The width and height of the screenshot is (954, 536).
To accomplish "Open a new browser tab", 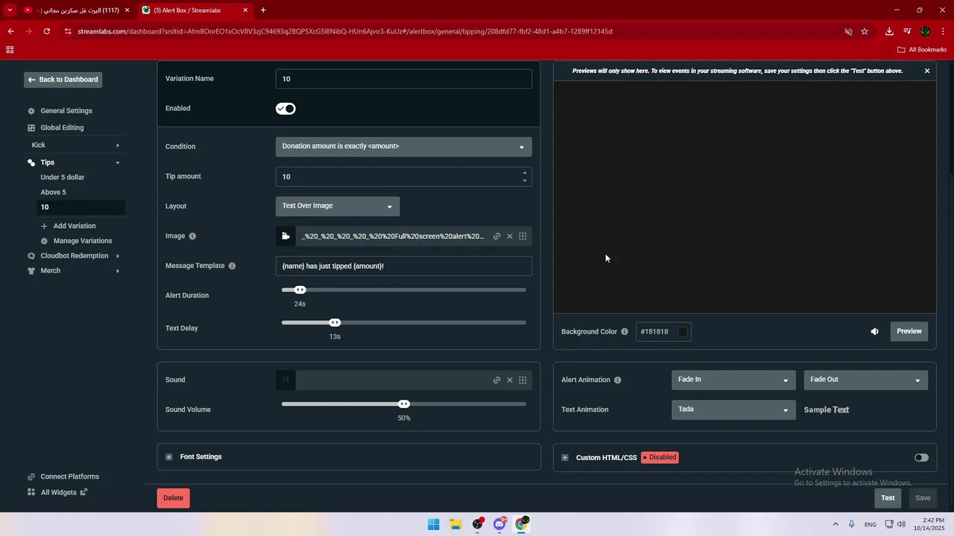I will pyautogui.click(x=263, y=10).
